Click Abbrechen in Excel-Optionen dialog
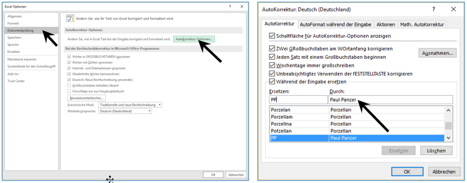 (236, 175)
